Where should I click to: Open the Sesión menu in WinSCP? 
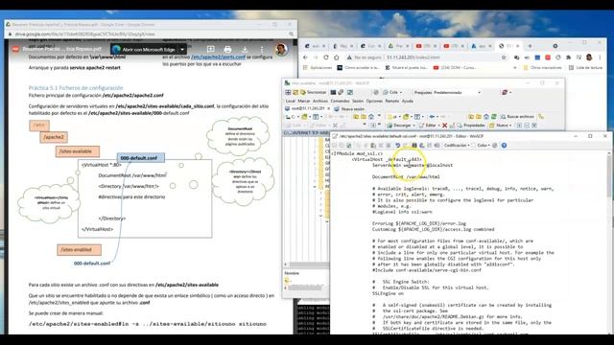click(358, 101)
